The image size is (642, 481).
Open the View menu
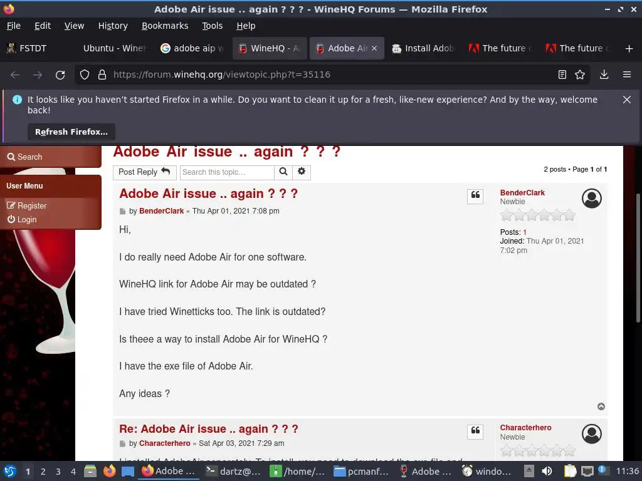pos(74,26)
